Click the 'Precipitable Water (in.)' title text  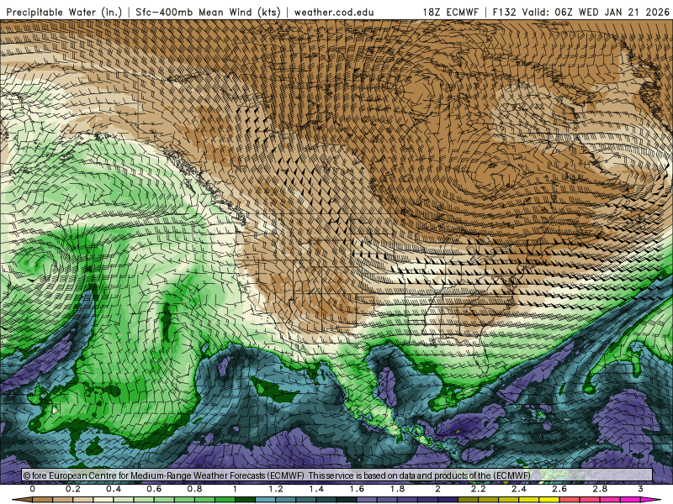(65, 12)
